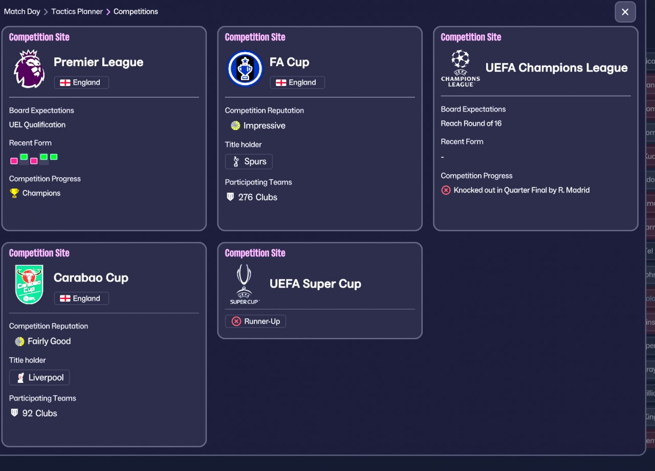
Task: Click the England tag under Premier League
Action: pos(81,82)
